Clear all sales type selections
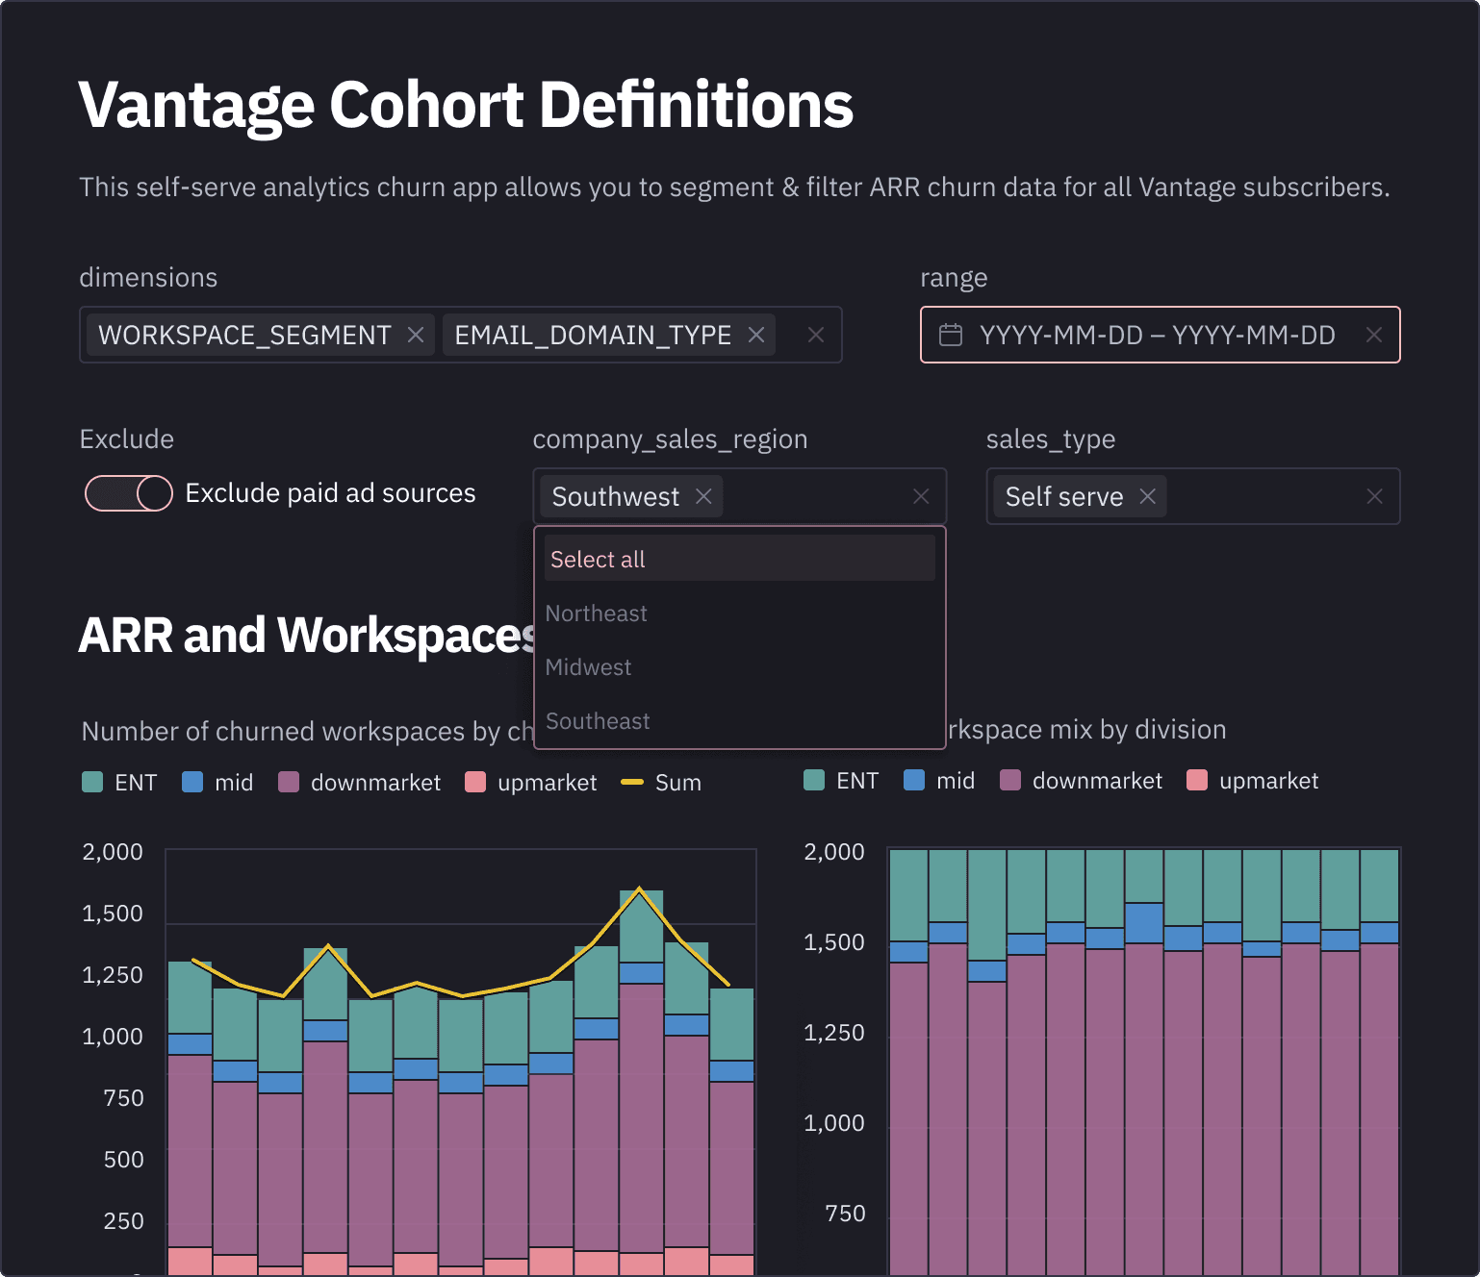1480x1277 pixels. tap(1374, 496)
